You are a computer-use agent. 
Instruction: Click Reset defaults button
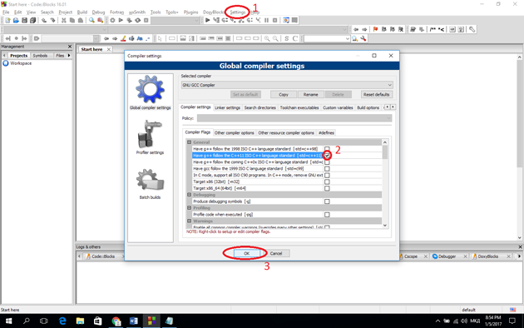click(x=376, y=95)
